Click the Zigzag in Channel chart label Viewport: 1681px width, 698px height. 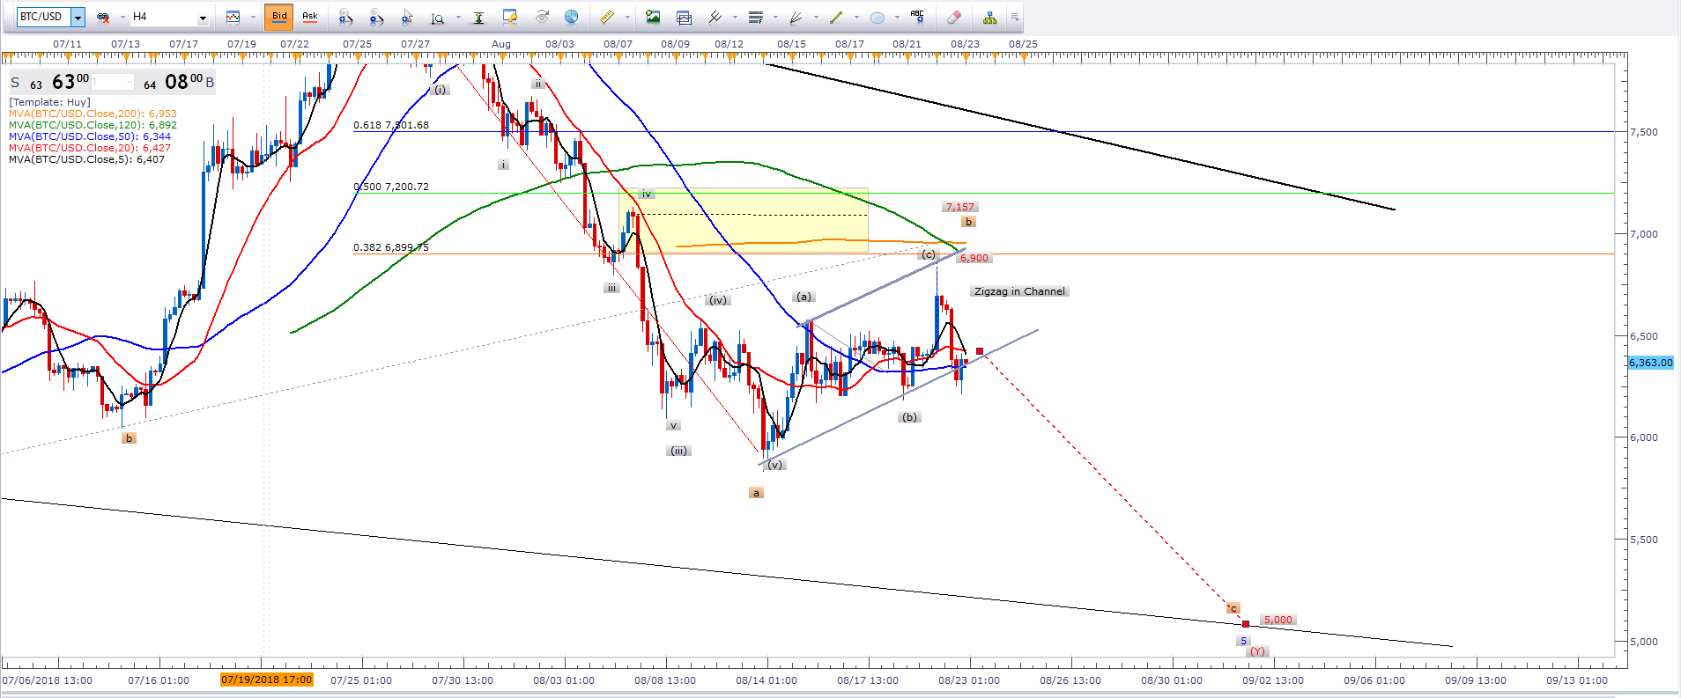point(1019,291)
